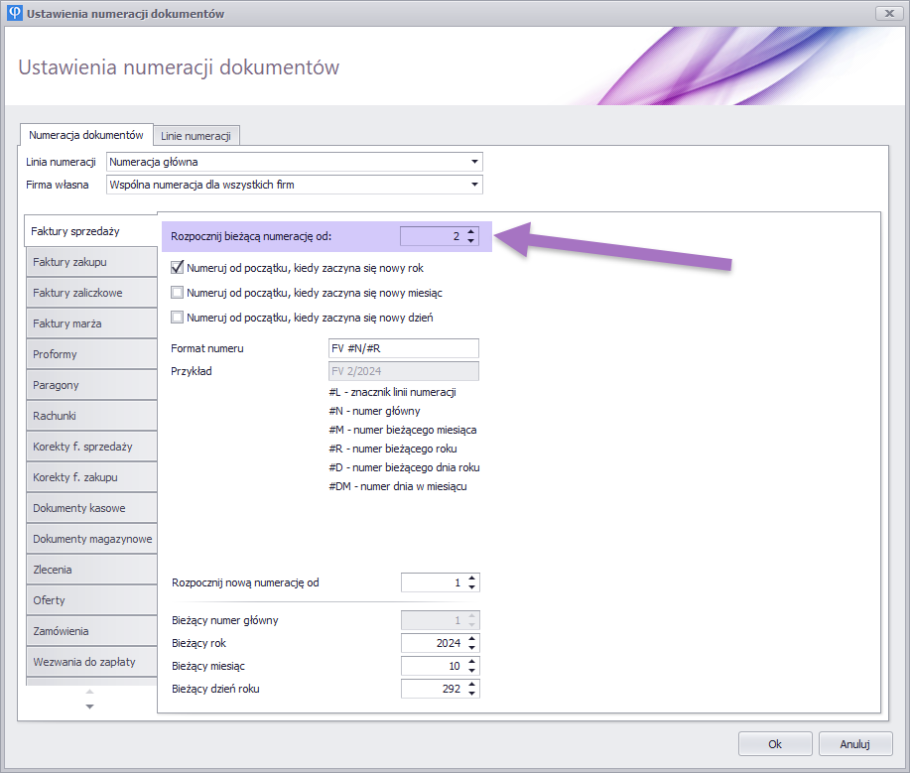This screenshot has width=910, height=773.
Task: Increment the 'Bieżący rok' spinner up arrow
Action: (x=471, y=638)
